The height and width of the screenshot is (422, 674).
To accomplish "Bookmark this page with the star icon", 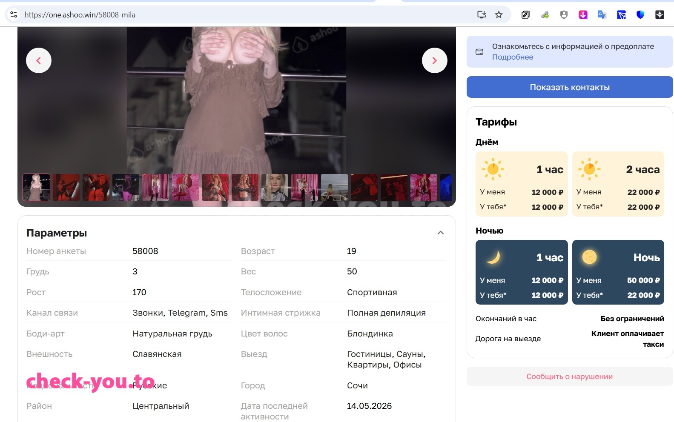I will tap(499, 15).
